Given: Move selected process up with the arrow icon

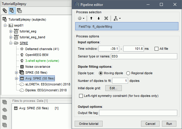Looking at the screenshot, I should (91, 18).
